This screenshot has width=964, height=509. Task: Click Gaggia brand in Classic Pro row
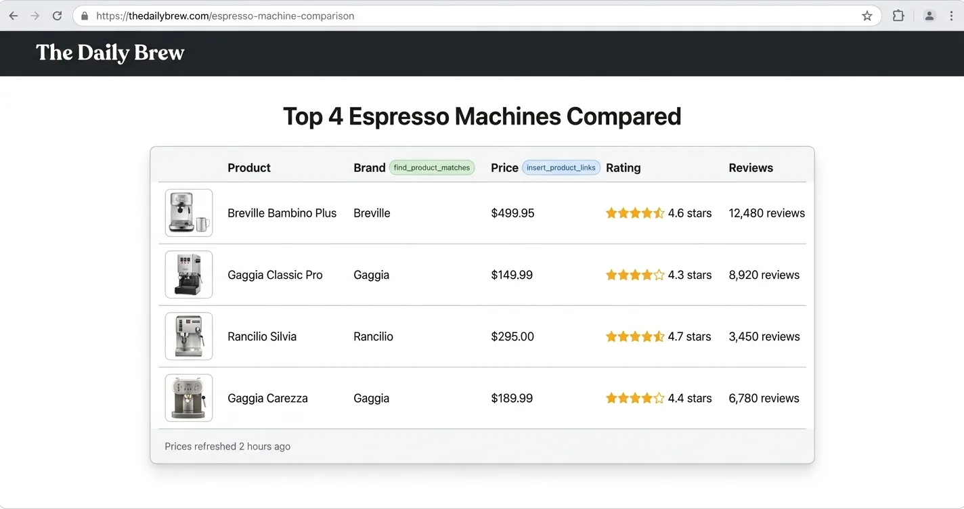click(371, 275)
